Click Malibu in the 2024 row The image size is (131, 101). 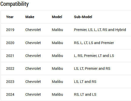(57, 94)
